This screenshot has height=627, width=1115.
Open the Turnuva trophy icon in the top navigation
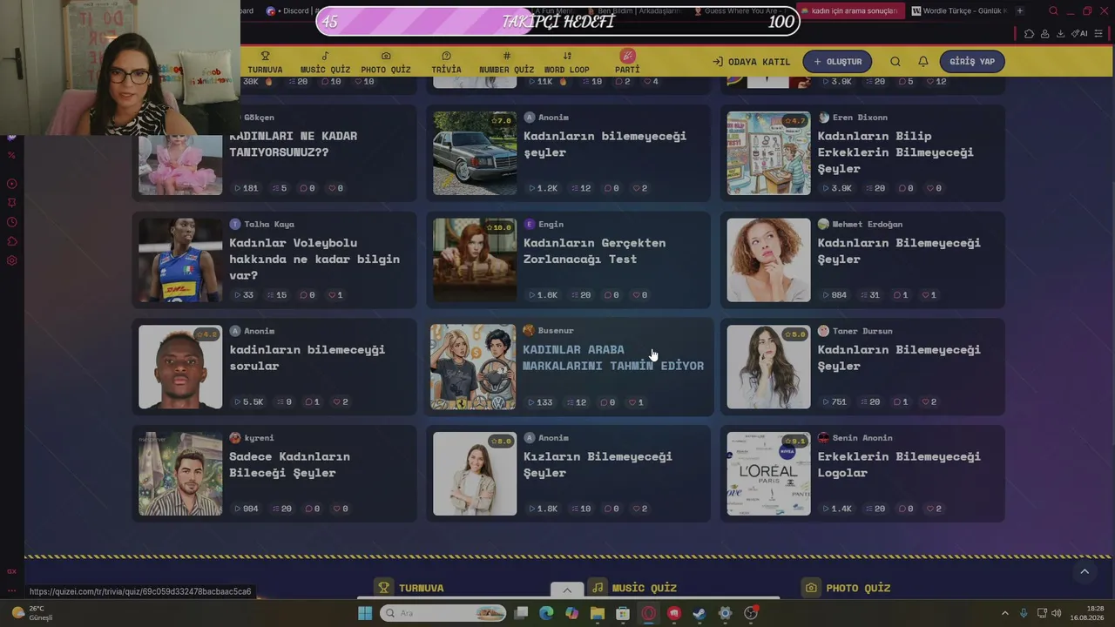pyautogui.click(x=265, y=56)
